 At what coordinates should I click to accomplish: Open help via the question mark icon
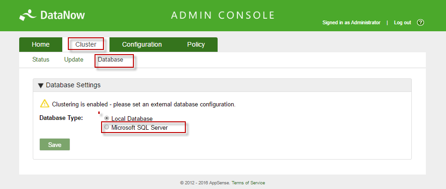coord(420,22)
